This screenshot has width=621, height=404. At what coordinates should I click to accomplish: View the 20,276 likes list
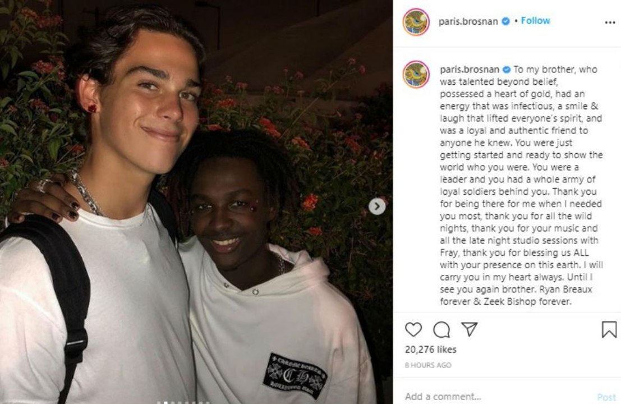click(x=430, y=350)
